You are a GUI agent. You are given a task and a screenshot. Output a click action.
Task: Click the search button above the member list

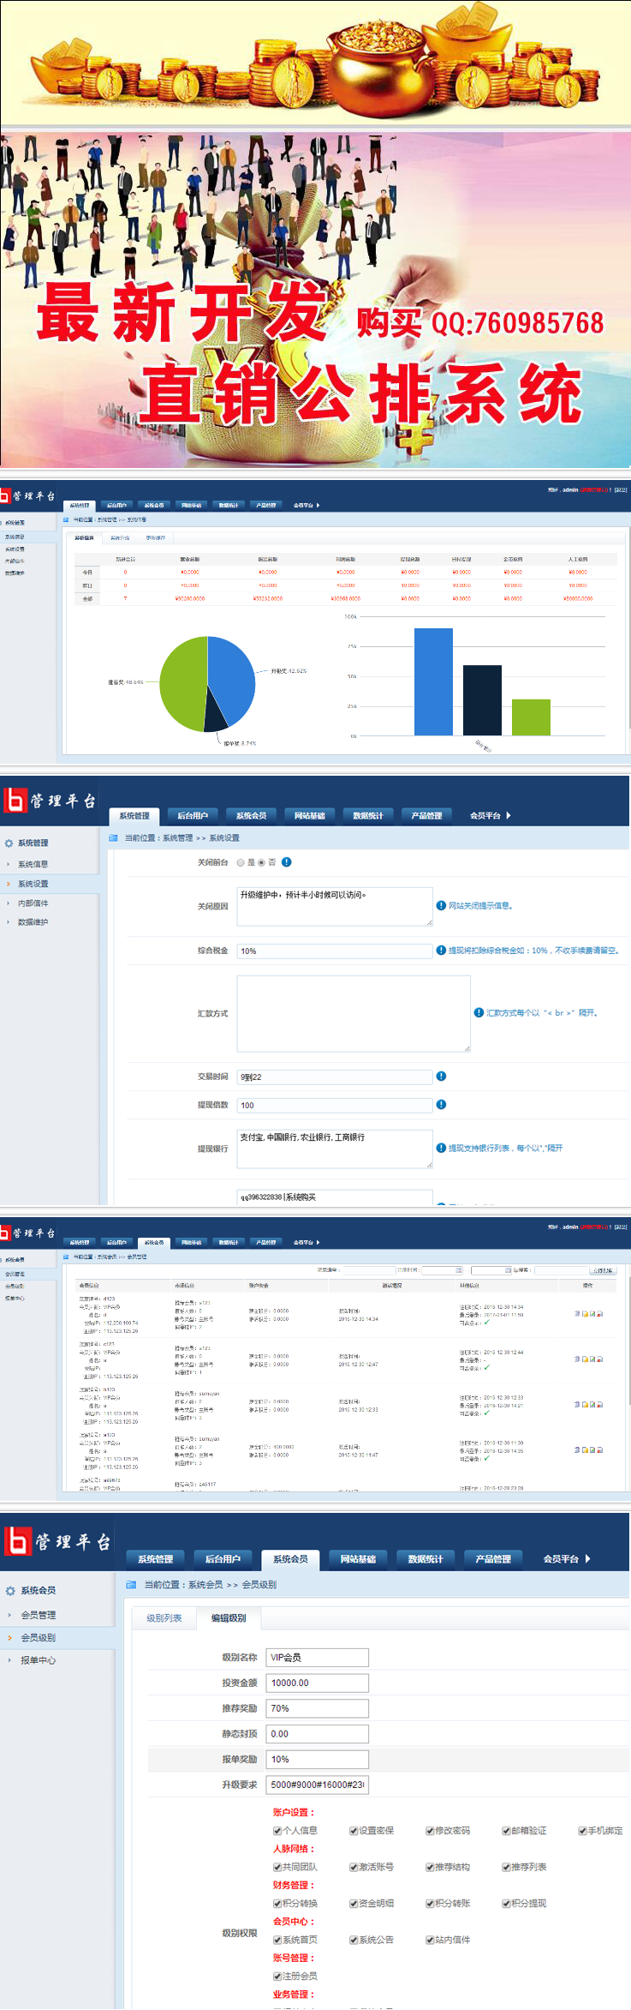[602, 1270]
